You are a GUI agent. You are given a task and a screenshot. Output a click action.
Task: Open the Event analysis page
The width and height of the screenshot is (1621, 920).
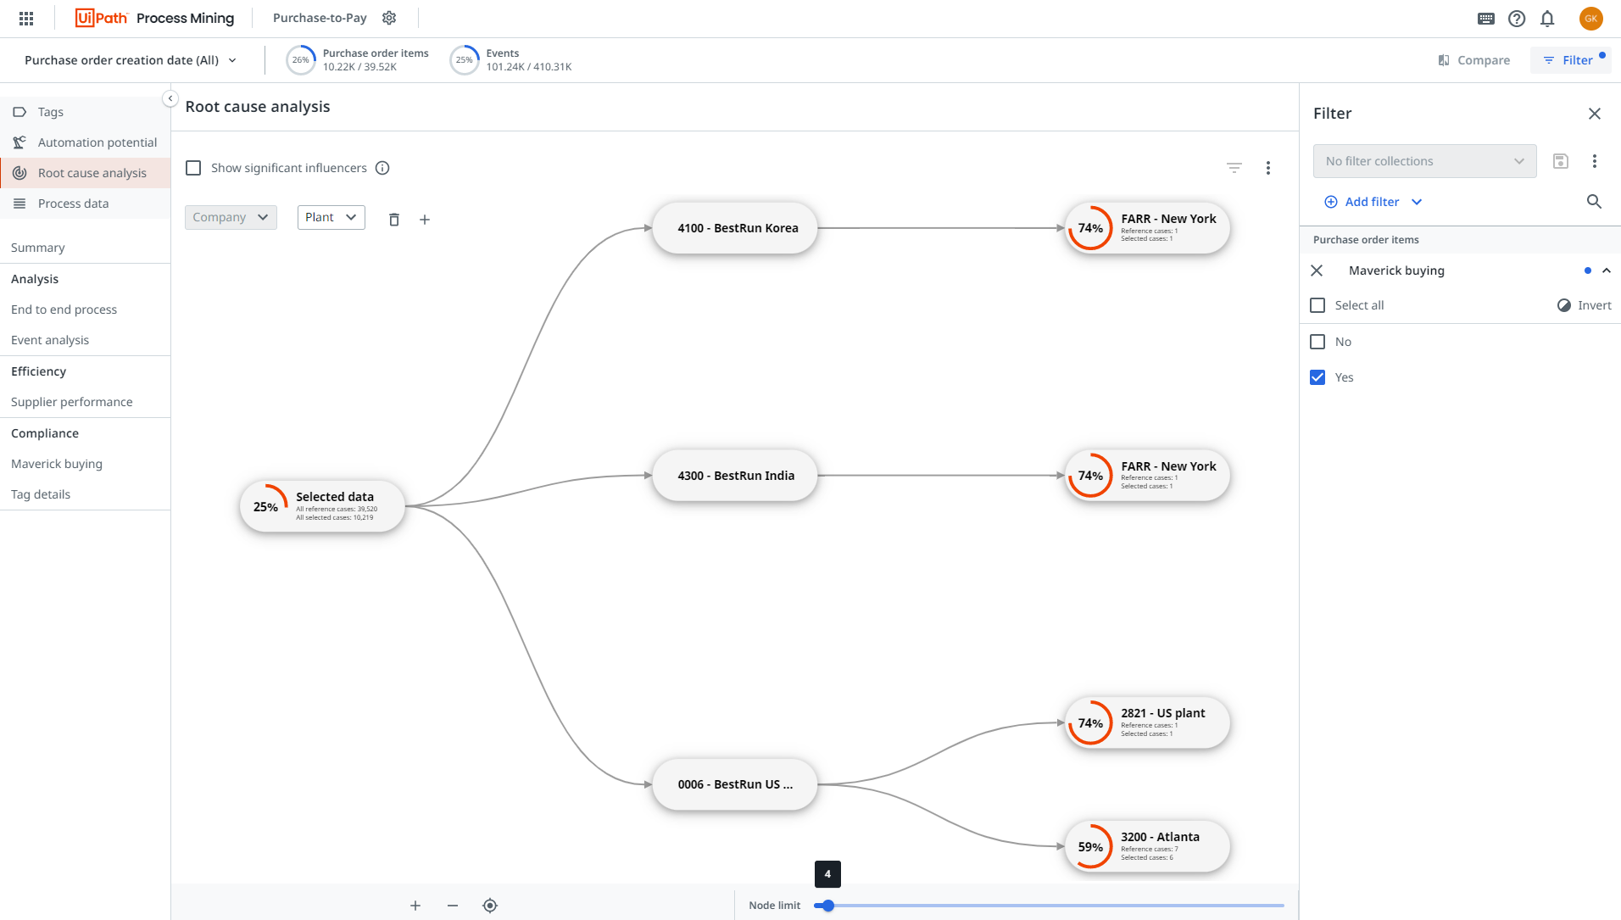[49, 339]
